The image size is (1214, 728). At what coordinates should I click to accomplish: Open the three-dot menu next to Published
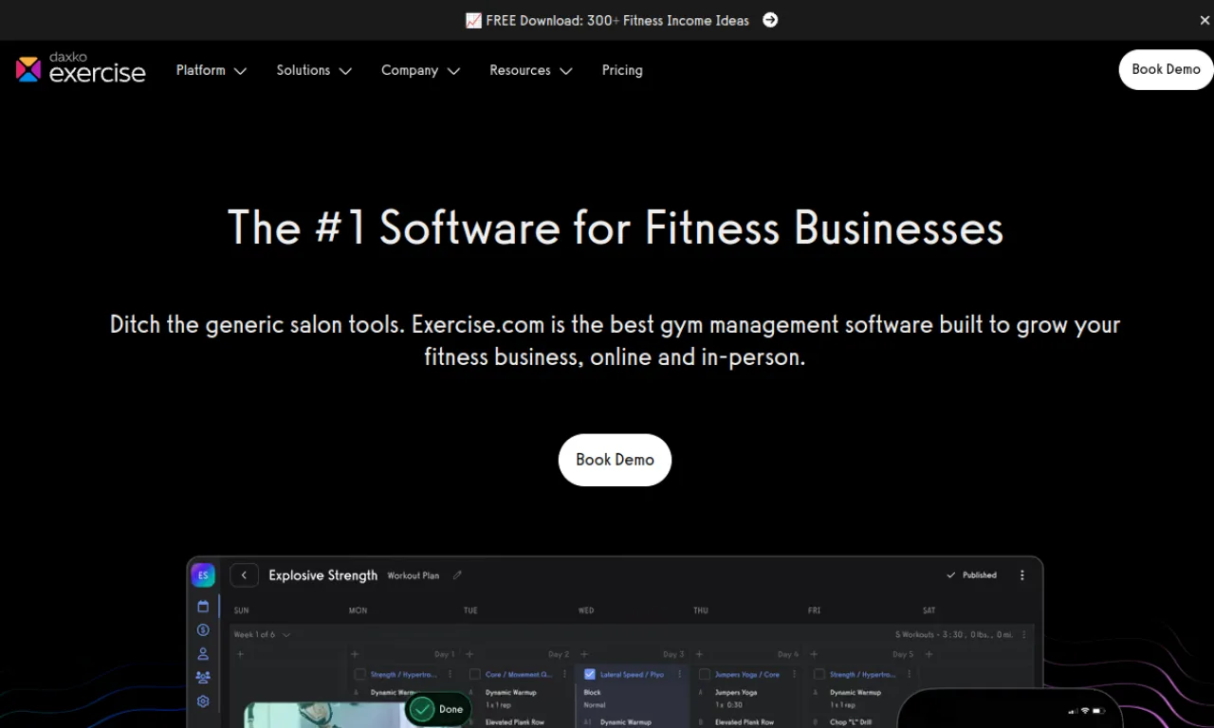point(1021,575)
